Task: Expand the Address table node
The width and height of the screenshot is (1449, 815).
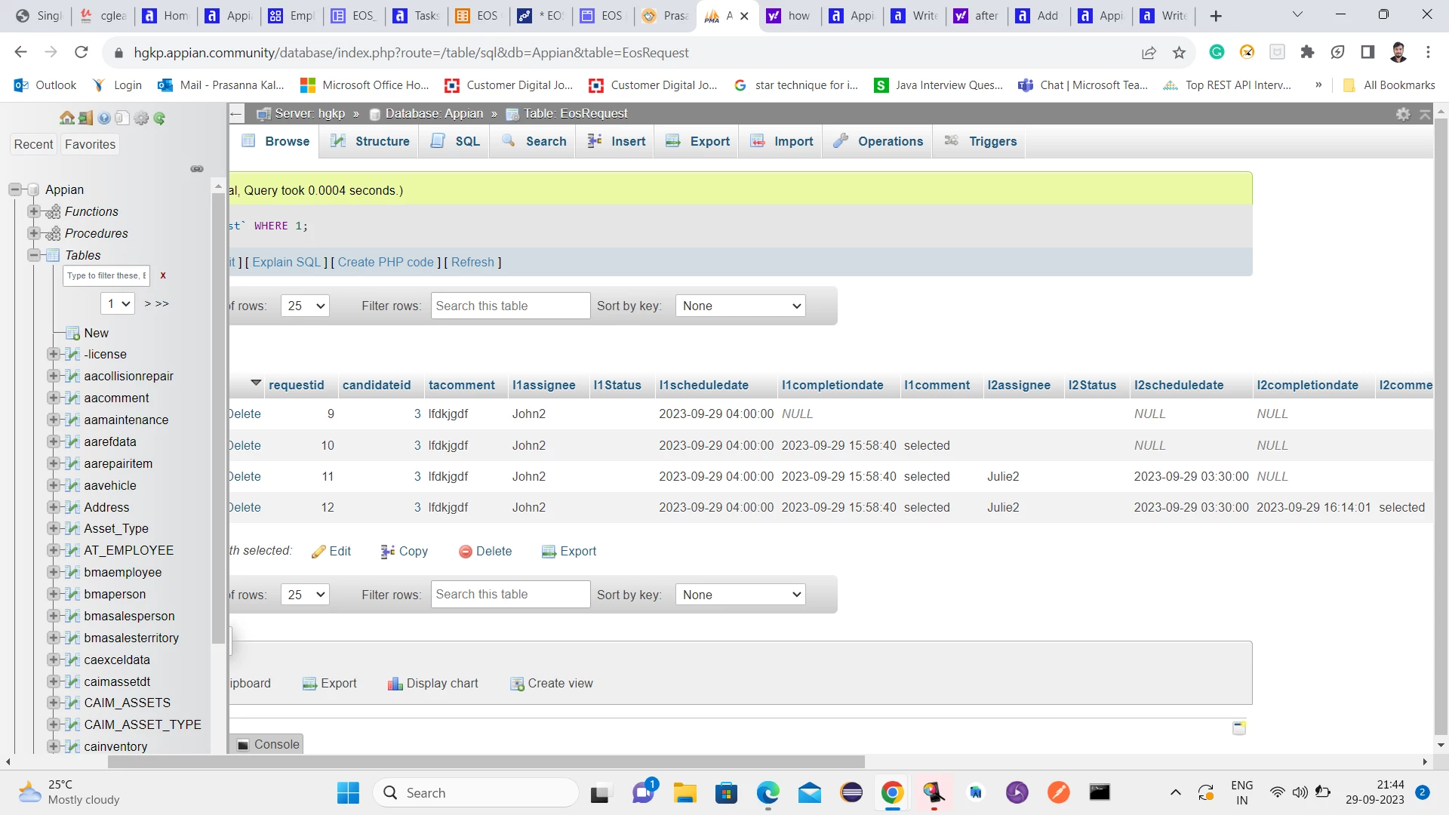Action: coord(52,507)
